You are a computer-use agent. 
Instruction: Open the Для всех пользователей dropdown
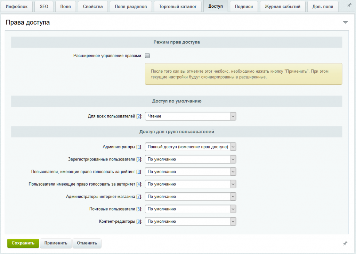[191, 116]
